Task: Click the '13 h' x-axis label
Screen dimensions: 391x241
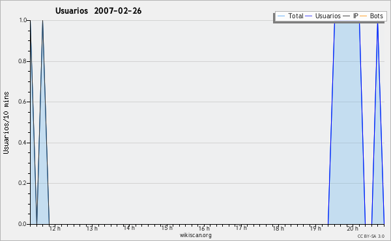Action: click(x=92, y=228)
